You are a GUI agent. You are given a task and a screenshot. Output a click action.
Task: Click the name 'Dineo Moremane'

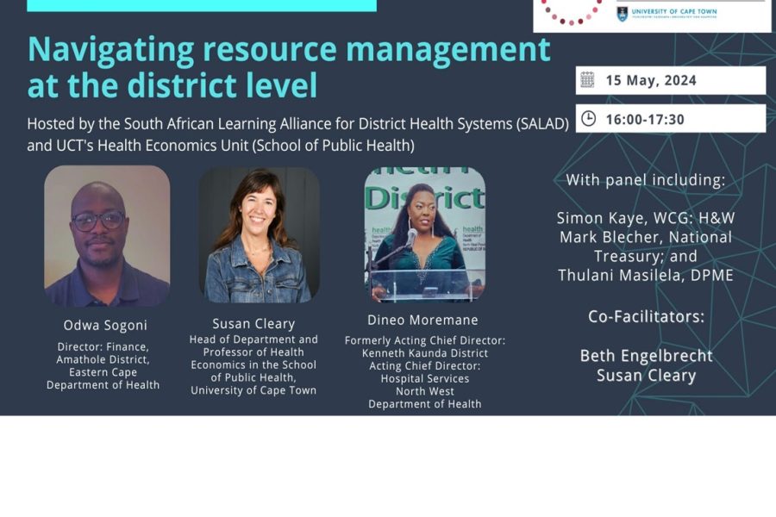(x=422, y=320)
